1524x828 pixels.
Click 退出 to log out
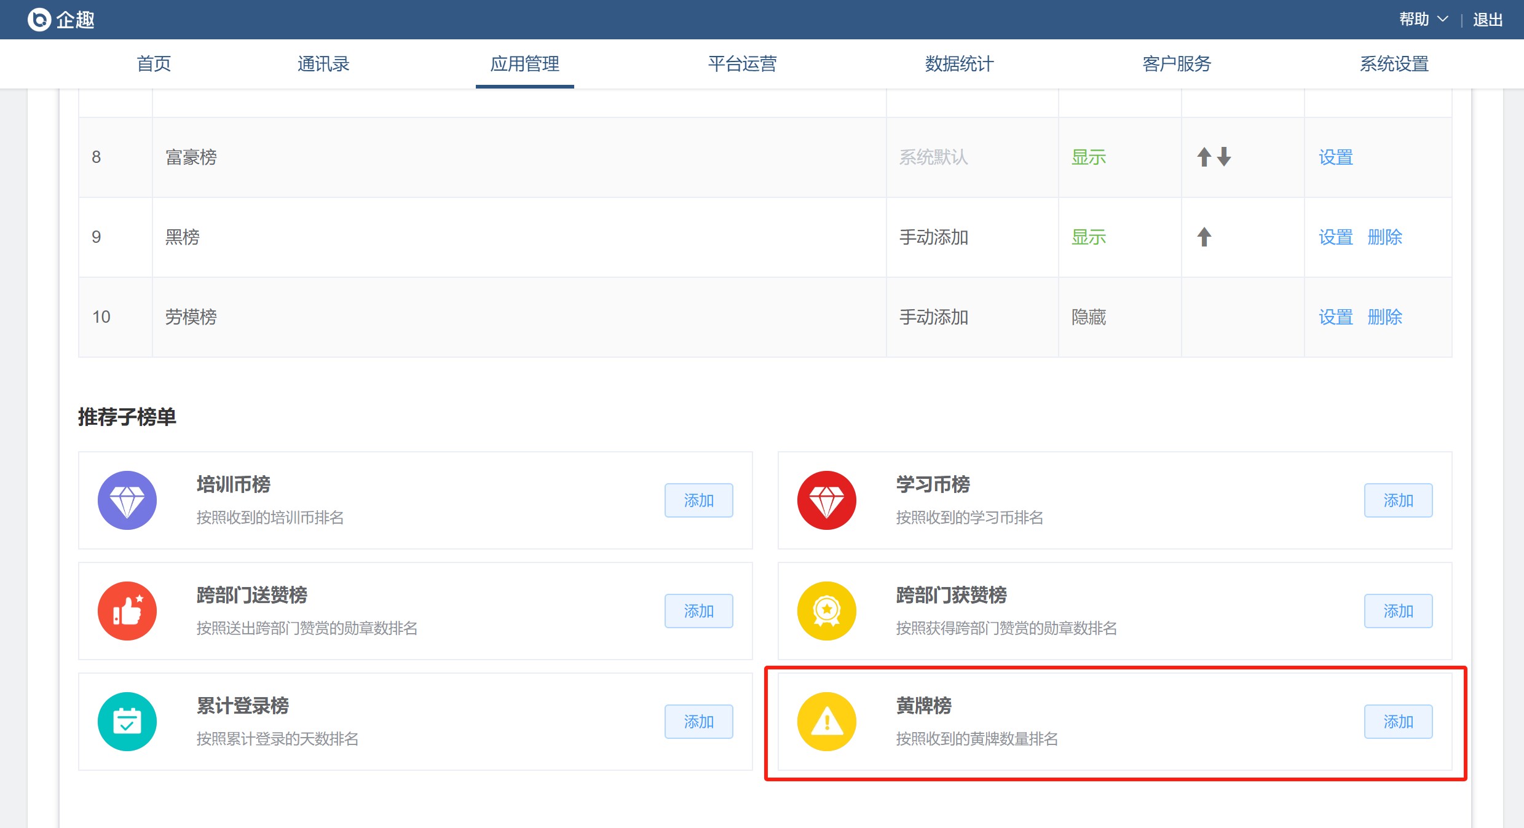pyautogui.click(x=1487, y=20)
